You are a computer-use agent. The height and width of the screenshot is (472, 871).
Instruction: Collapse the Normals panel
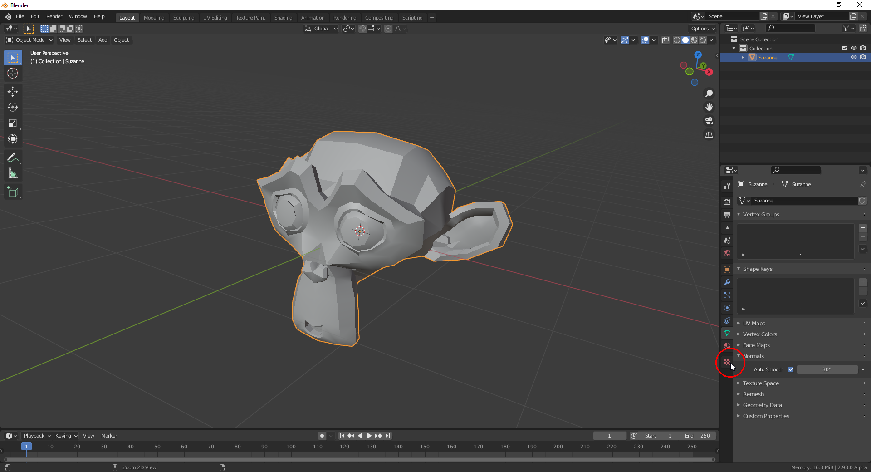pos(754,356)
